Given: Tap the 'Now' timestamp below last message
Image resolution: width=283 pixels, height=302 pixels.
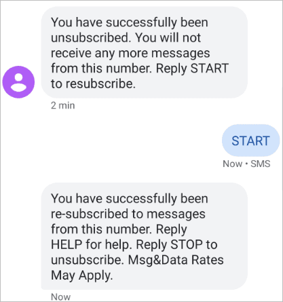Looking at the screenshot, I should pos(60,297).
